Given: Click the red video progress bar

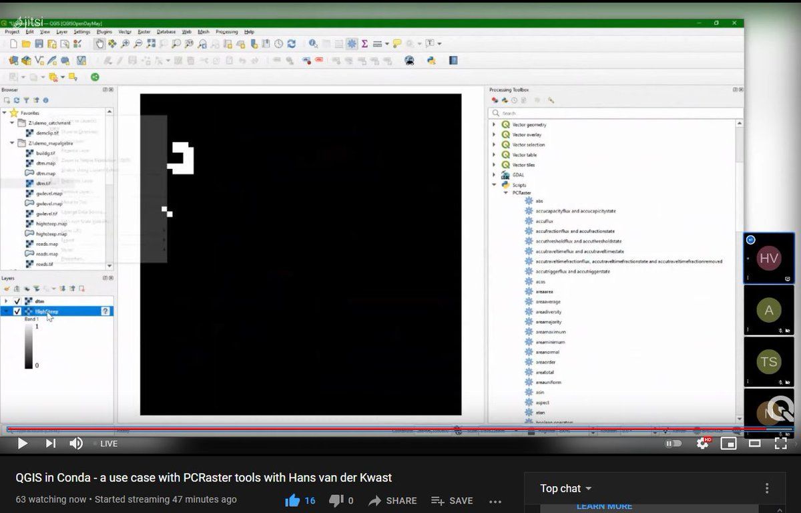Looking at the screenshot, I should pos(400,430).
